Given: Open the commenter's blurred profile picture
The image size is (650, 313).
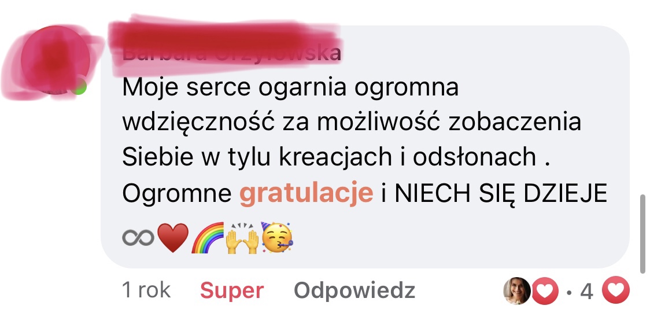Looking at the screenshot, I should click(x=56, y=60).
